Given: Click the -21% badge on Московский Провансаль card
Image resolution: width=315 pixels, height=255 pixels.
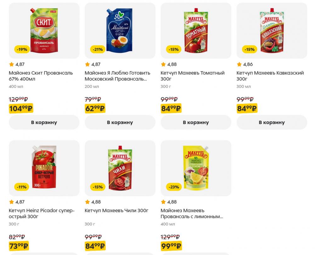Looking at the screenshot, I should coord(97,49).
